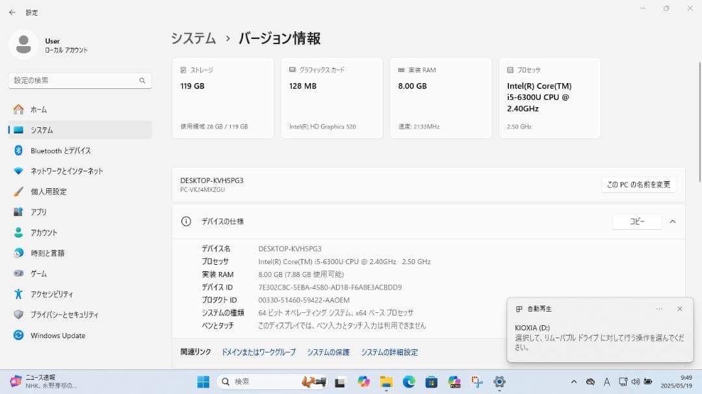Open File Explorer from the taskbar

click(386, 382)
